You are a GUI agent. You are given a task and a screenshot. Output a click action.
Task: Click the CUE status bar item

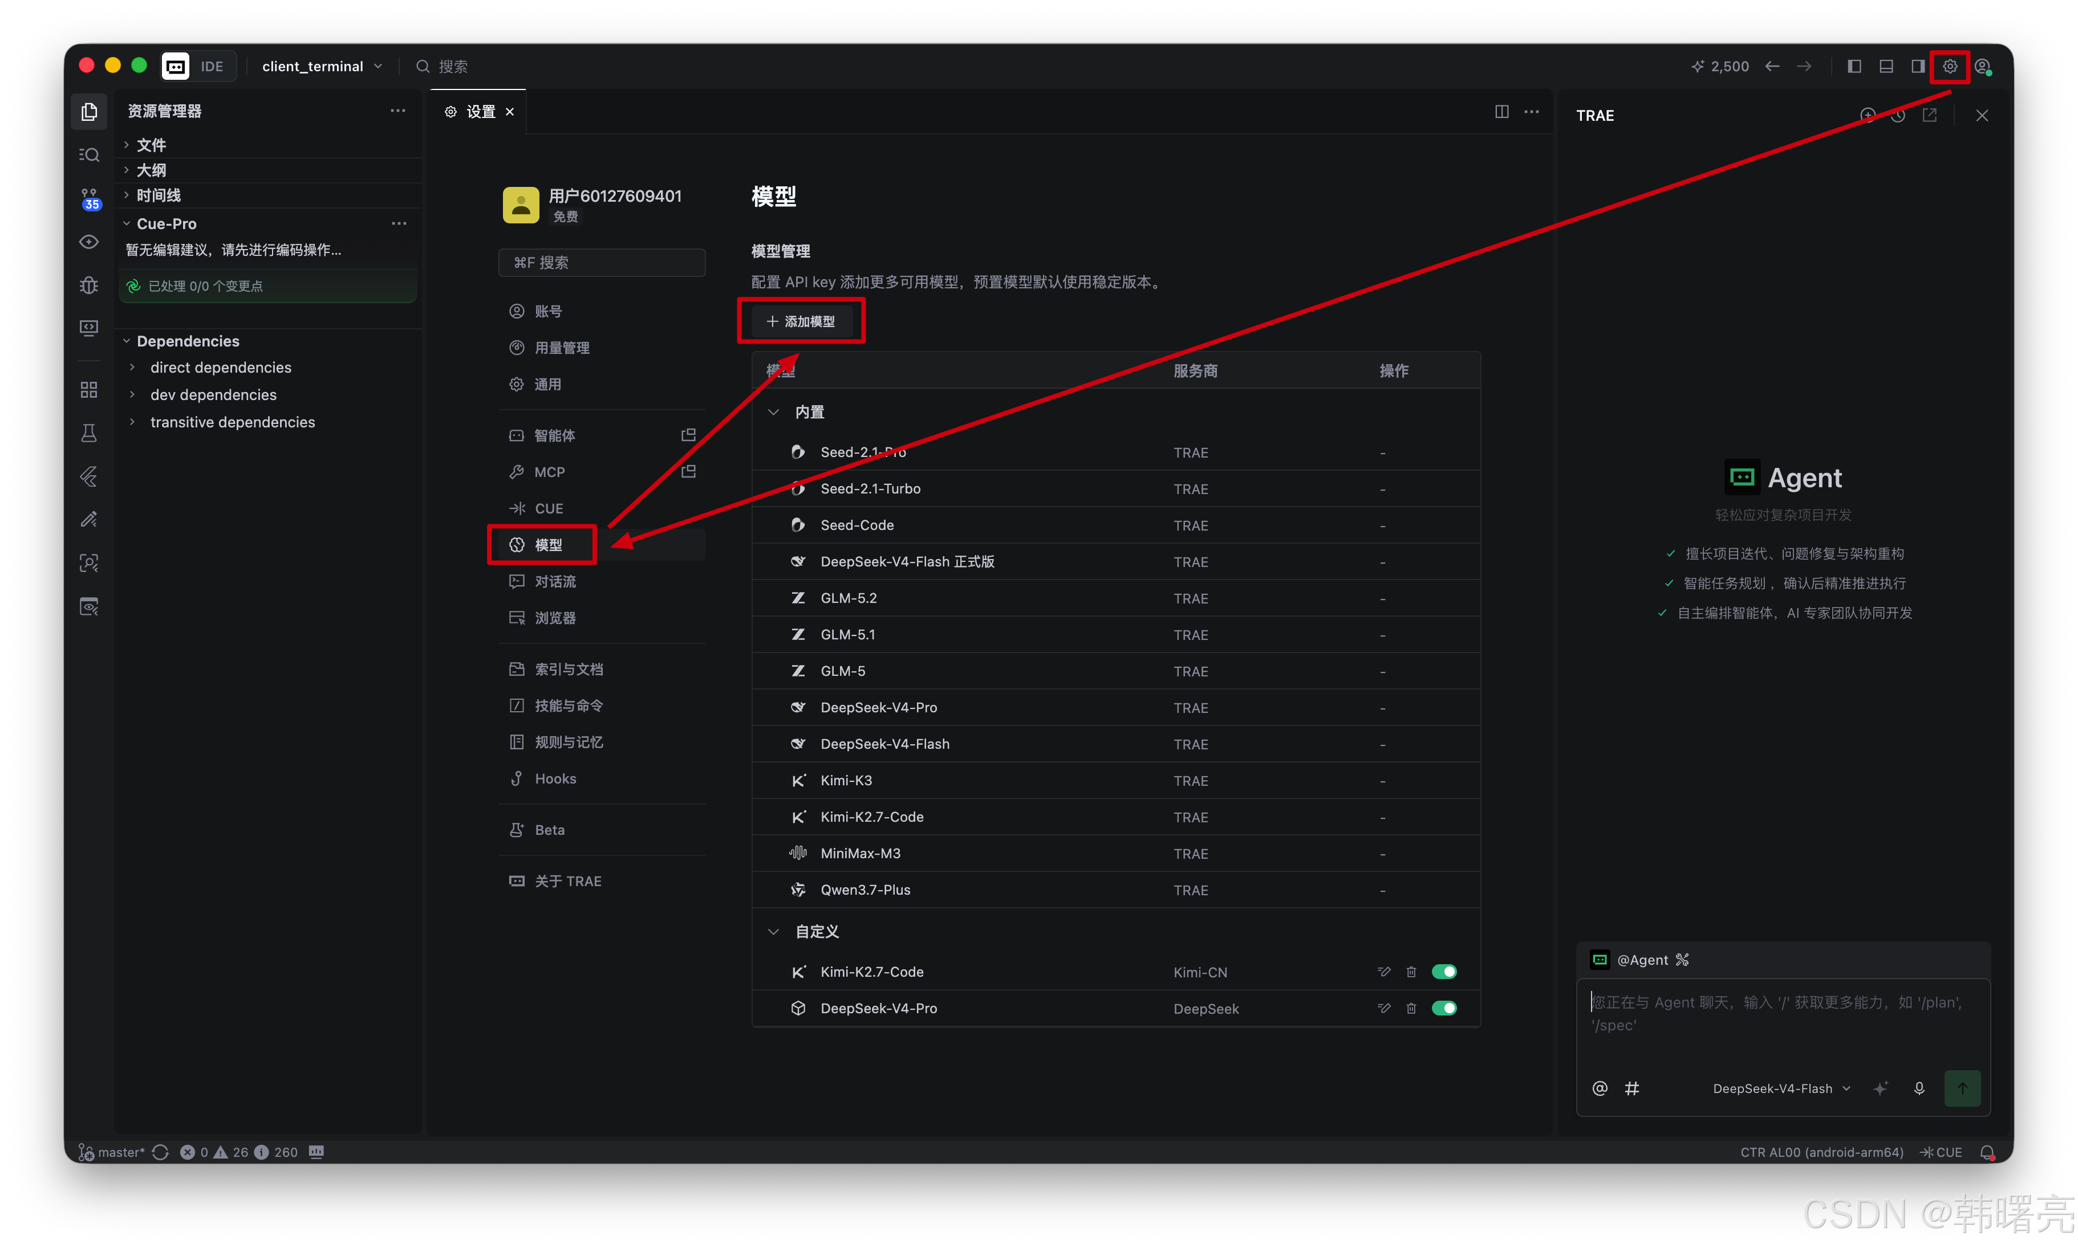pos(1941,1152)
